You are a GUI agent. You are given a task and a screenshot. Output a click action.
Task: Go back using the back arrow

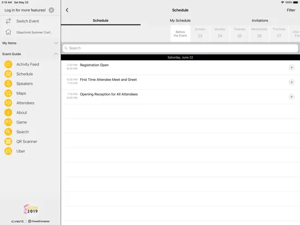pyautogui.click(x=67, y=10)
